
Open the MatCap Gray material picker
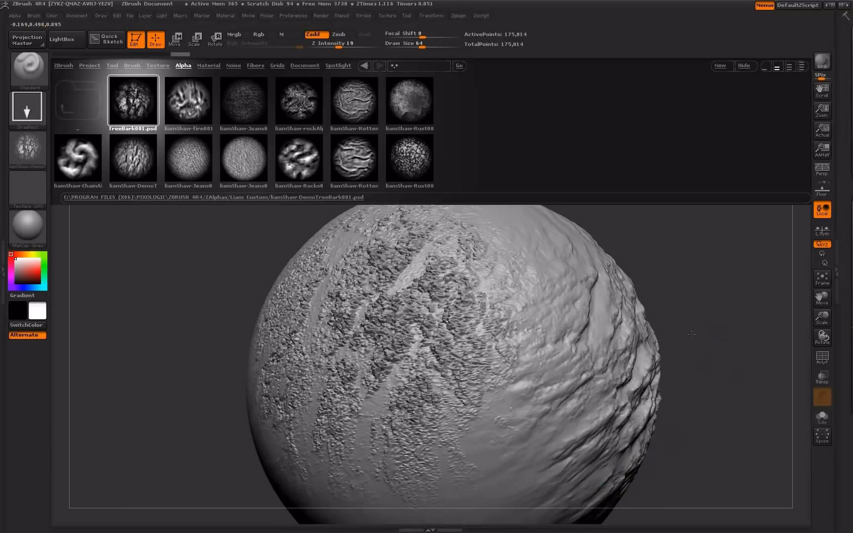(x=27, y=228)
